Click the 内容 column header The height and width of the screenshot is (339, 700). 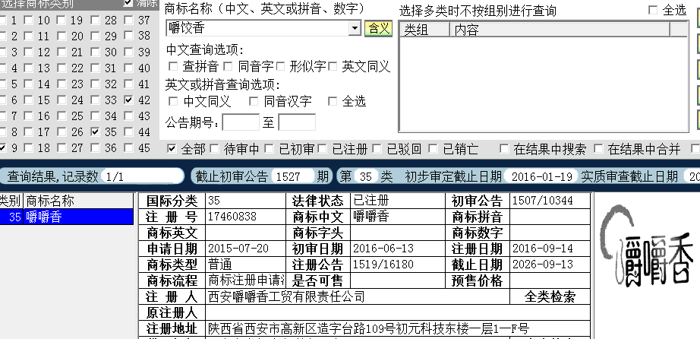(560, 30)
